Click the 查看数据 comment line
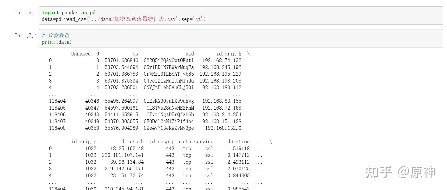The width and height of the screenshot is (447, 190). click(x=56, y=35)
